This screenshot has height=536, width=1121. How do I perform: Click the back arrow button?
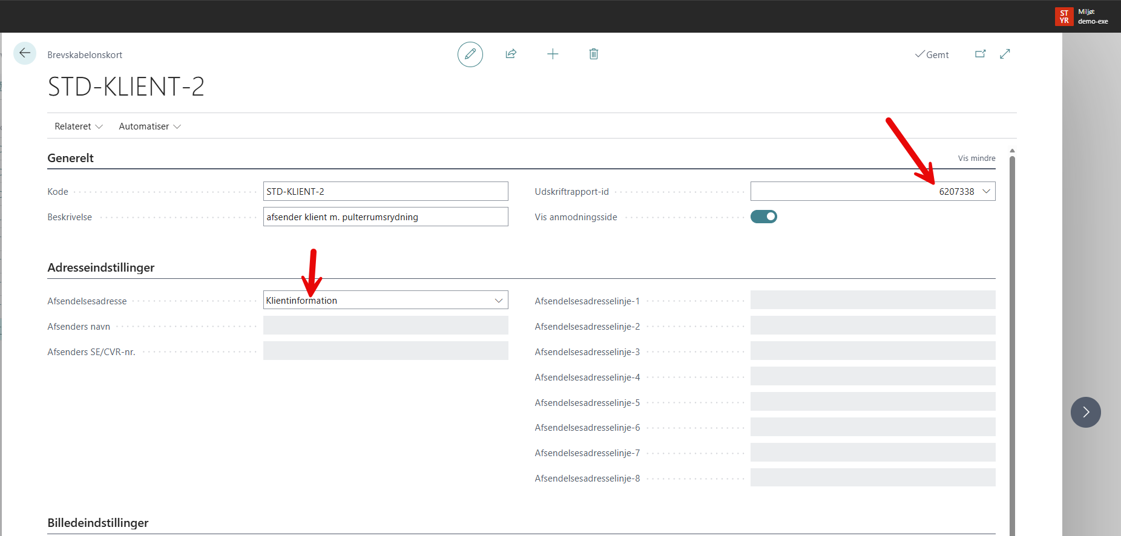point(25,53)
